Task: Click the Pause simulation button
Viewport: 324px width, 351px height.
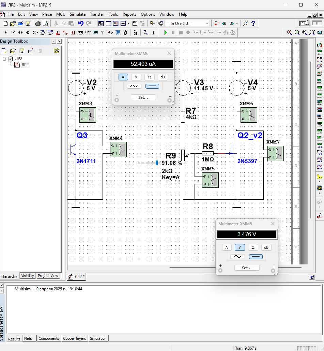Action: [173, 33]
